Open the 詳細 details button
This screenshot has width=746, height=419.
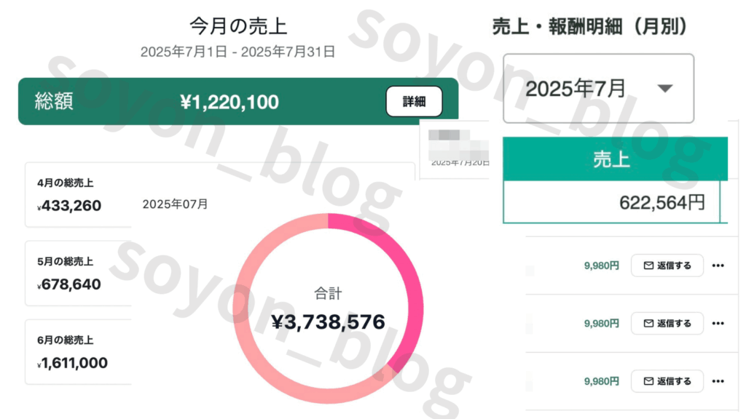414,101
